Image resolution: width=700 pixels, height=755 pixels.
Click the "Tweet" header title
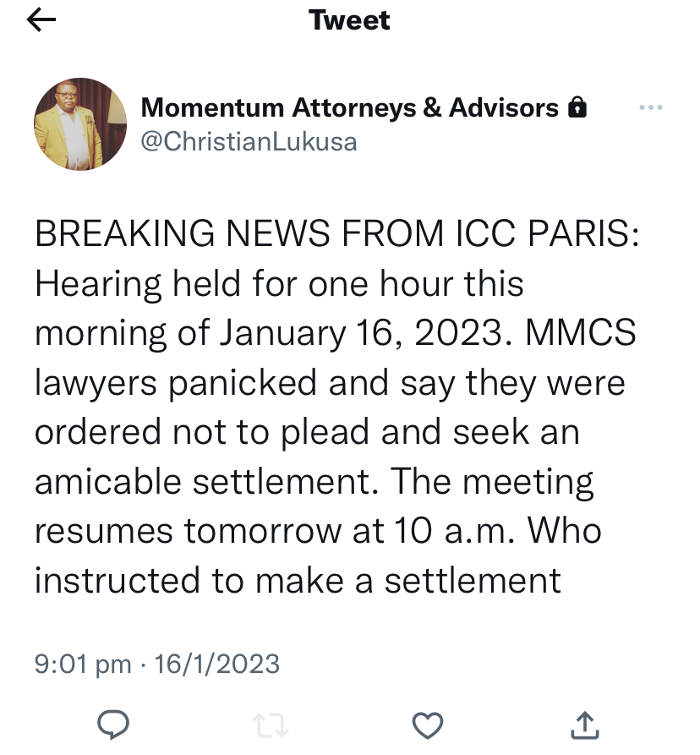tap(350, 20)
